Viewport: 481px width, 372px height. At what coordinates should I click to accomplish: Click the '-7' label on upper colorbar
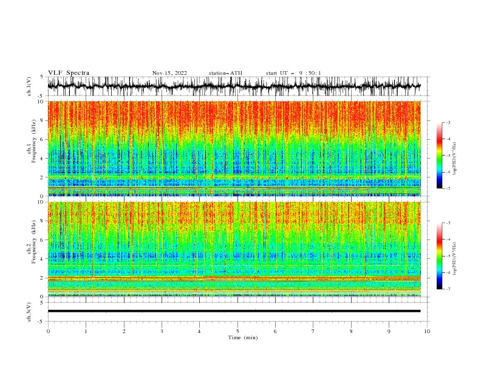pyautogui.click(x=448, y=189)
